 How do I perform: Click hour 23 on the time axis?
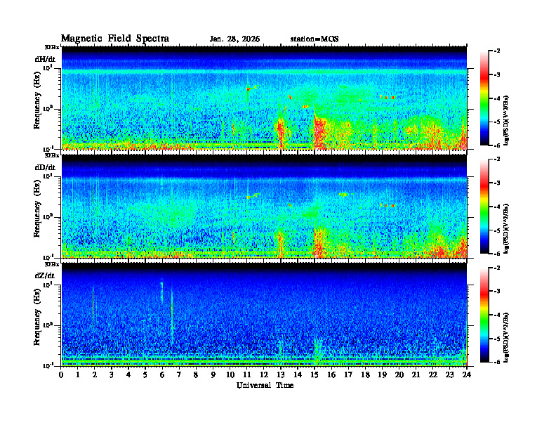pyautogui.click(x=450, y=375)
